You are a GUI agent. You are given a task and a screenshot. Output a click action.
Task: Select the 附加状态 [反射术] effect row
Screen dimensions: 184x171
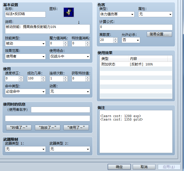coord(136,64)
